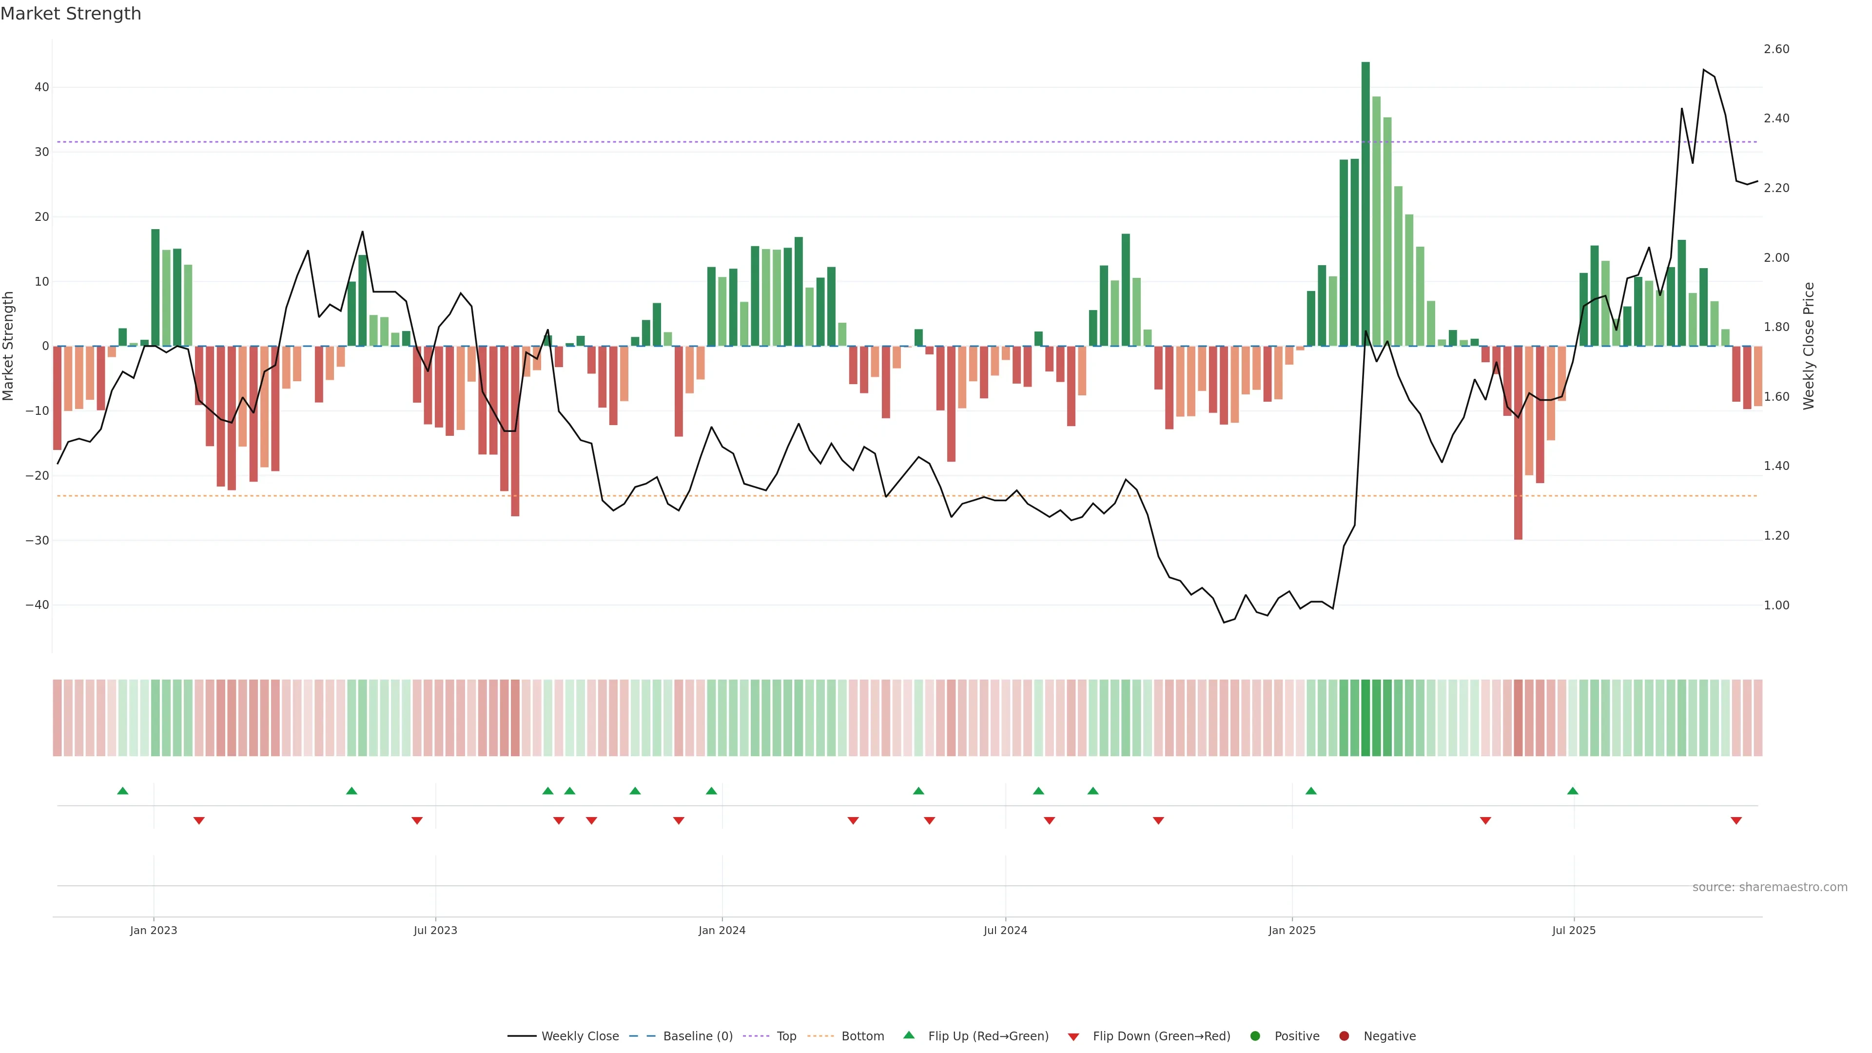The width and height of the screenshot is (1872, 1053).
Task: Click the source: sharemaestro.com text
Action: coord(1770,887)
